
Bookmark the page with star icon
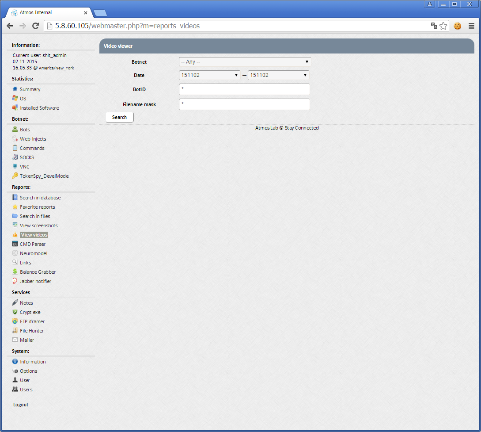[443, 26]
